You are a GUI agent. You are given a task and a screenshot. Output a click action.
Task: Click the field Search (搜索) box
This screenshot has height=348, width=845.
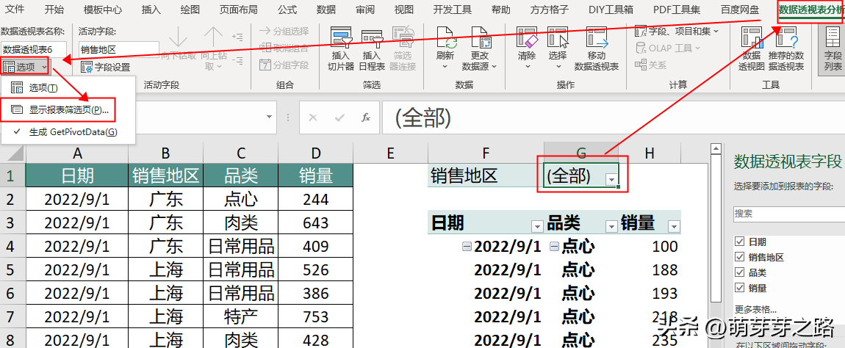pos(789,214)
